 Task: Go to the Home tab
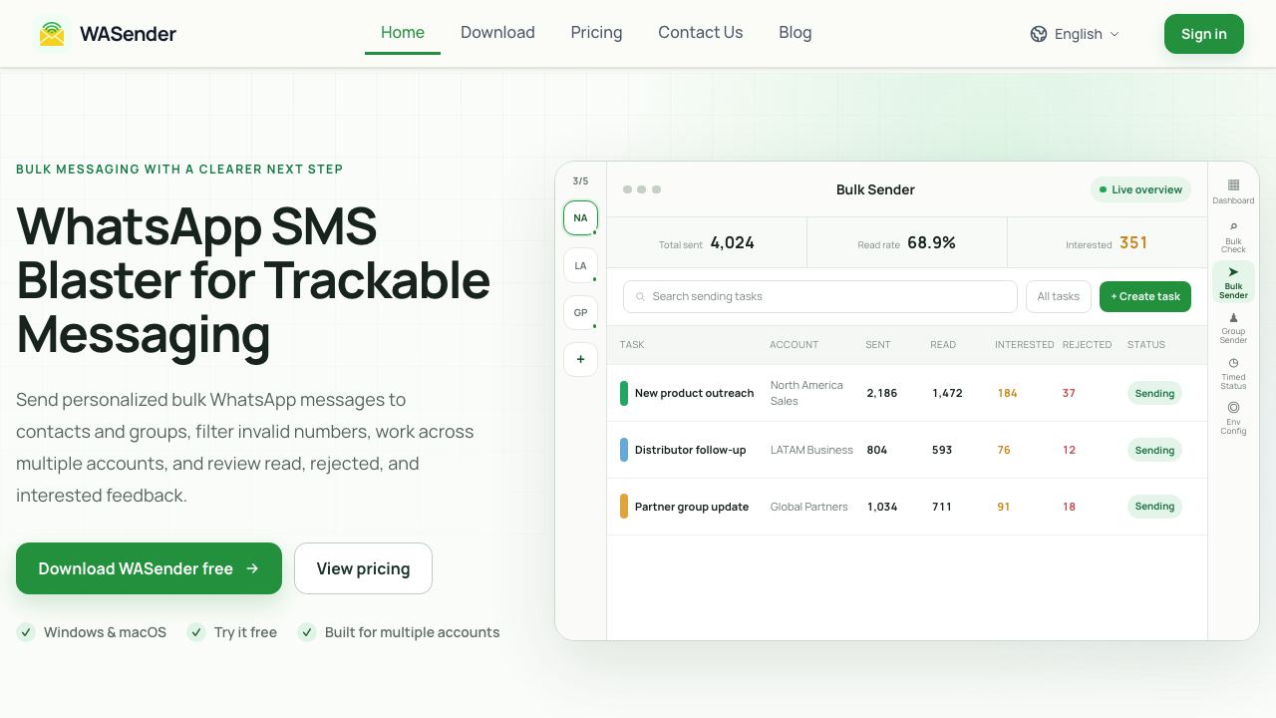coord(403,33)
